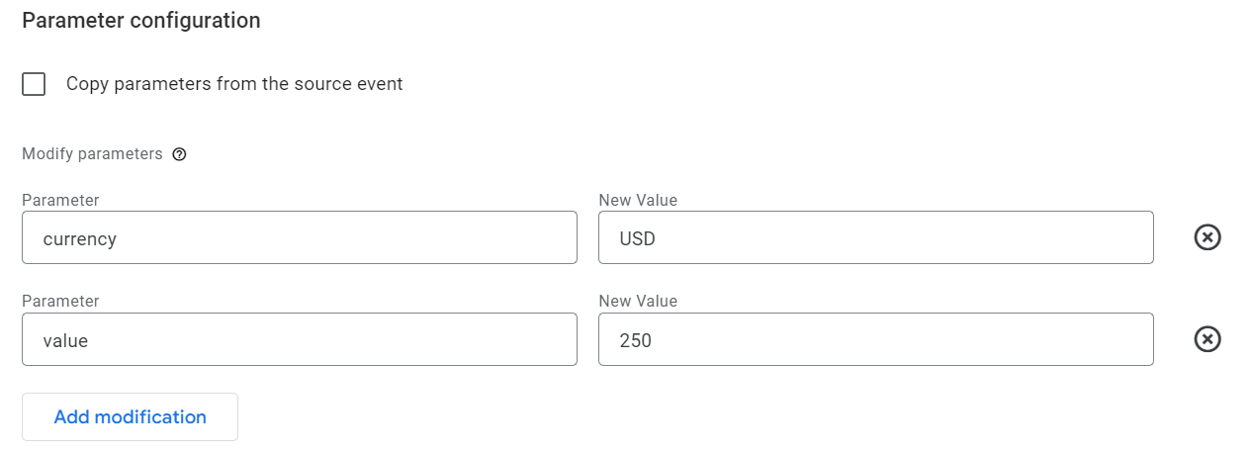1252x452 pixels.
Task: Place cursor after the word currency
Action: click(x=119, y=238)
